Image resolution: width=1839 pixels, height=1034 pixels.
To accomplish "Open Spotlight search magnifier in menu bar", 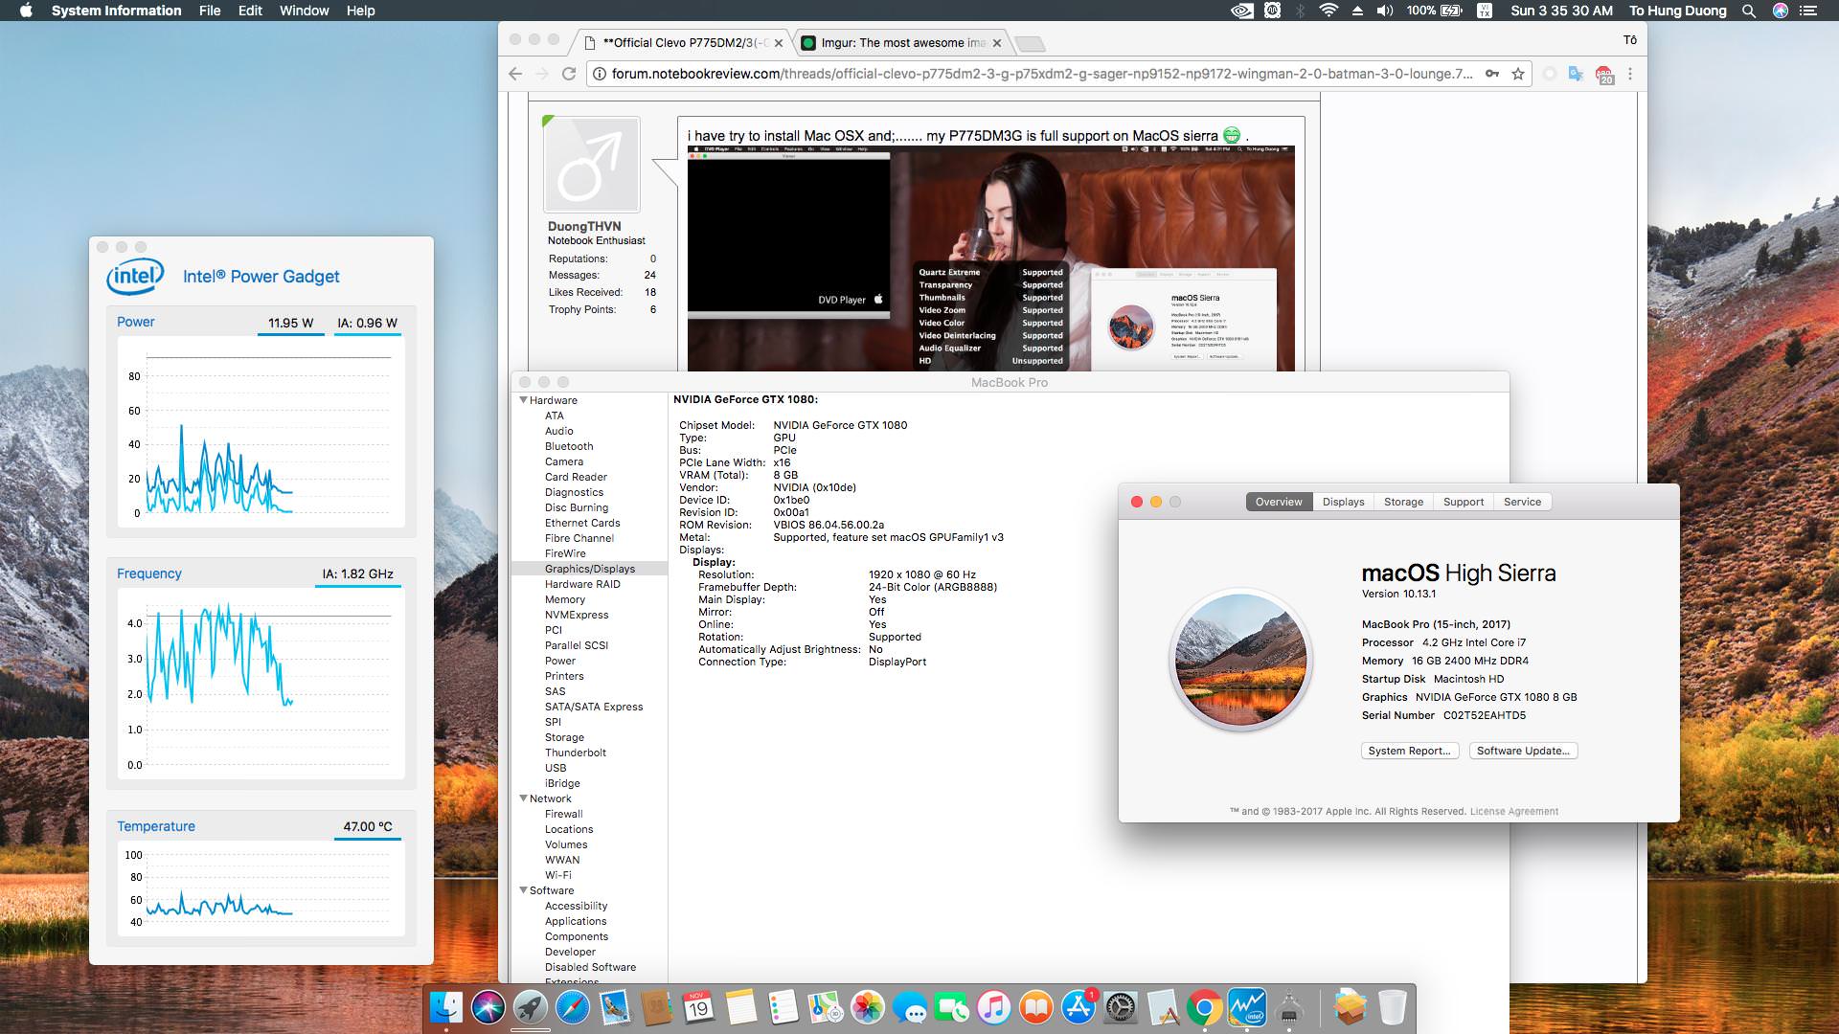I will (x=1749, y=11).
